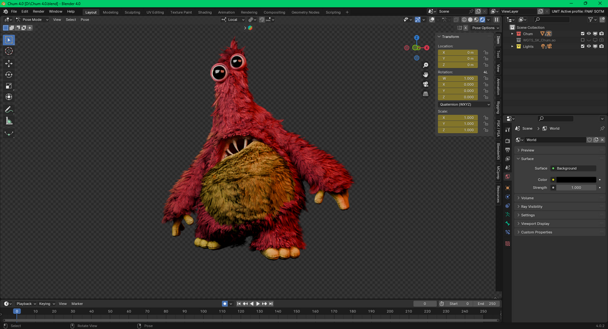Select the Scale tool in toolbar
Image resolution: width=608 pixels, height=329 pixels.
pyautogui.click(x=8, y=86)
